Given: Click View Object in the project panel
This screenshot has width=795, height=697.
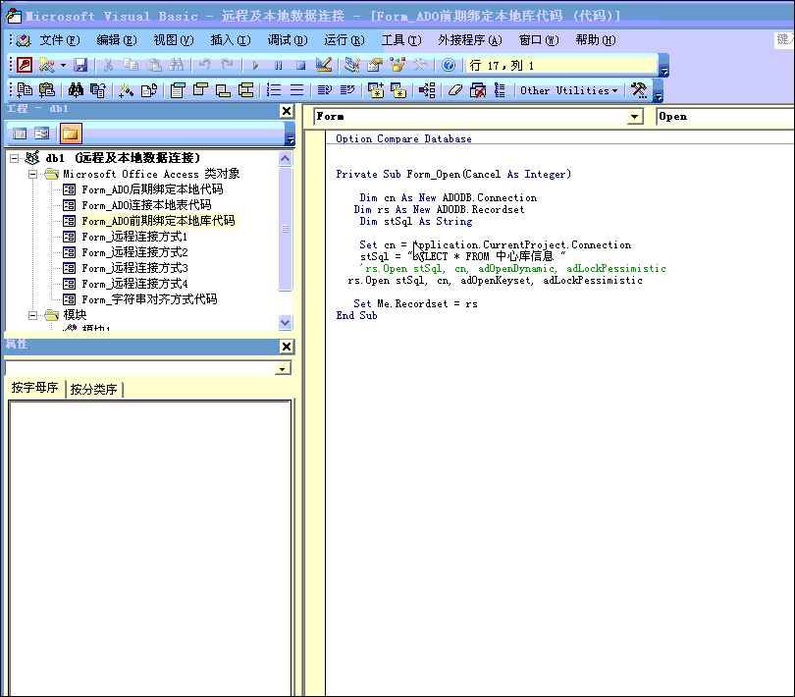Looking at the screenshot, I should tap(41, 134).
